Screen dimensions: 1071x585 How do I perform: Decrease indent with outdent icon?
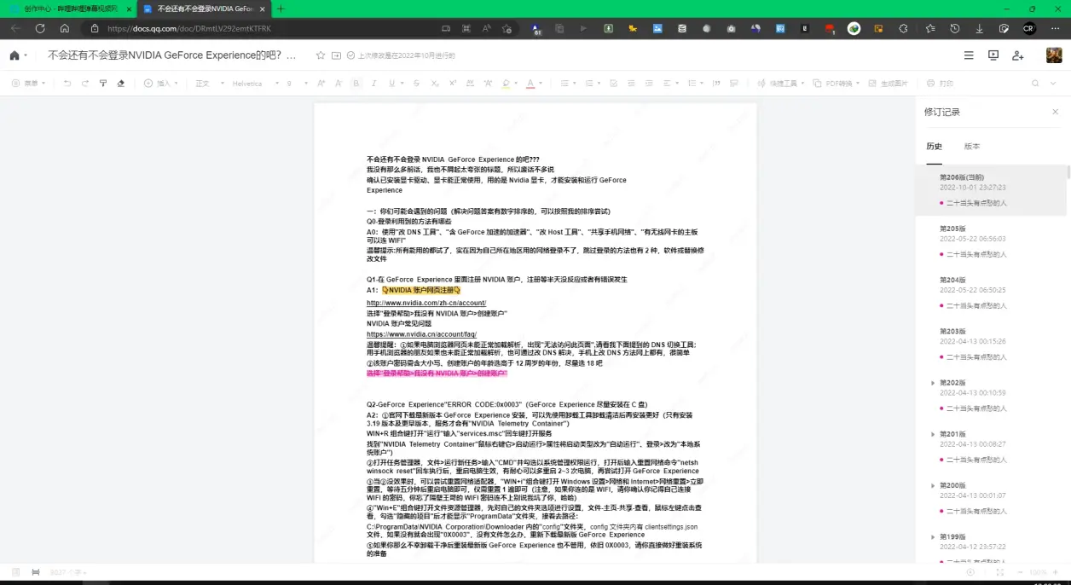point(632,84)
